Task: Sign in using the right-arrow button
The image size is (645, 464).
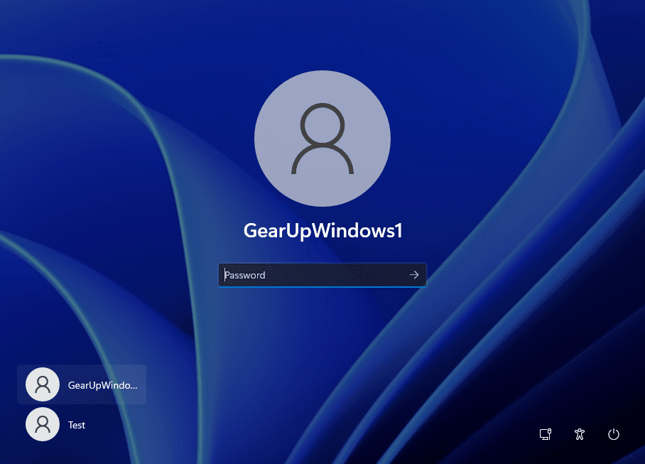Action: pos(414,275)
